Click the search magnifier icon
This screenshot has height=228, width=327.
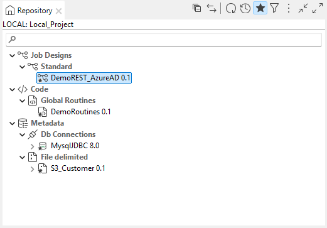(13, 39)
